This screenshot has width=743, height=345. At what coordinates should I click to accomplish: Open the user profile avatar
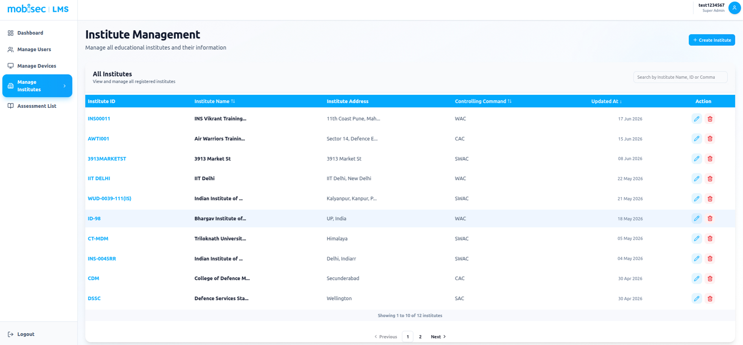pyautogui.click(x=734, y=8)
